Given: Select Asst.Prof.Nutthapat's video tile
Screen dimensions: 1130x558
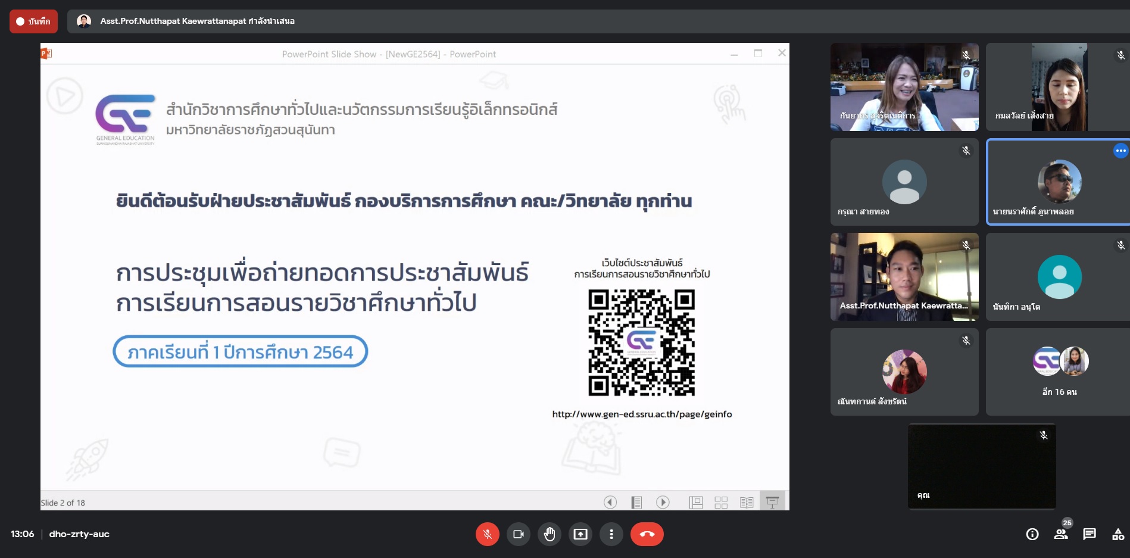Looking at the screenshot, I should pyautogui.click(x=904, y=277).
